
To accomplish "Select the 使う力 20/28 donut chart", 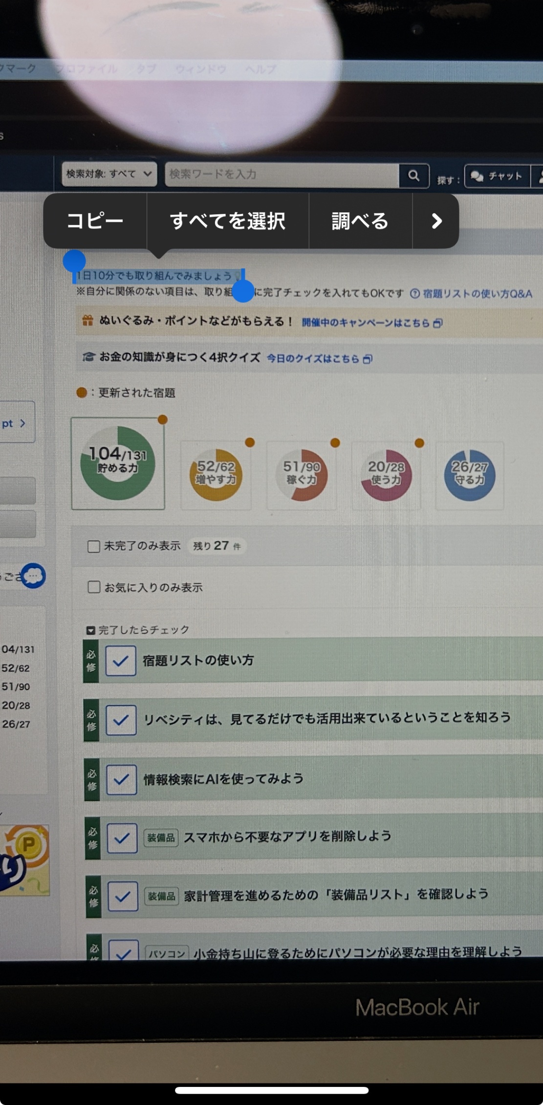I will pyautogui.click(x=386, y=475).
